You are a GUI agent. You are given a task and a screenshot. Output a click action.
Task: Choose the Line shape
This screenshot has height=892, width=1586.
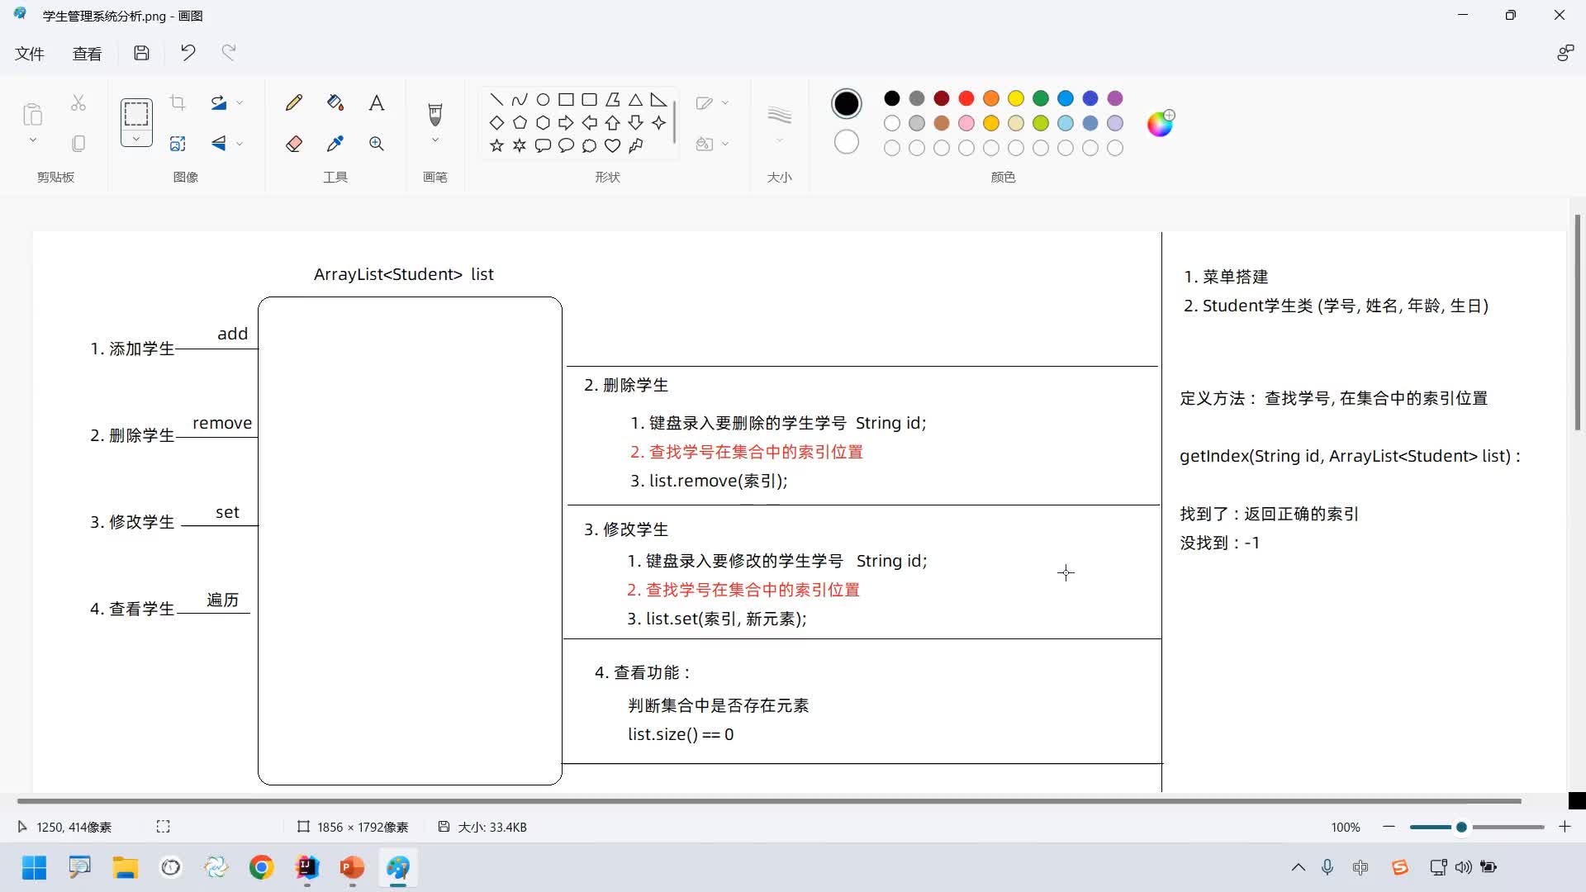pyautogui.click(x=496, y=100)
